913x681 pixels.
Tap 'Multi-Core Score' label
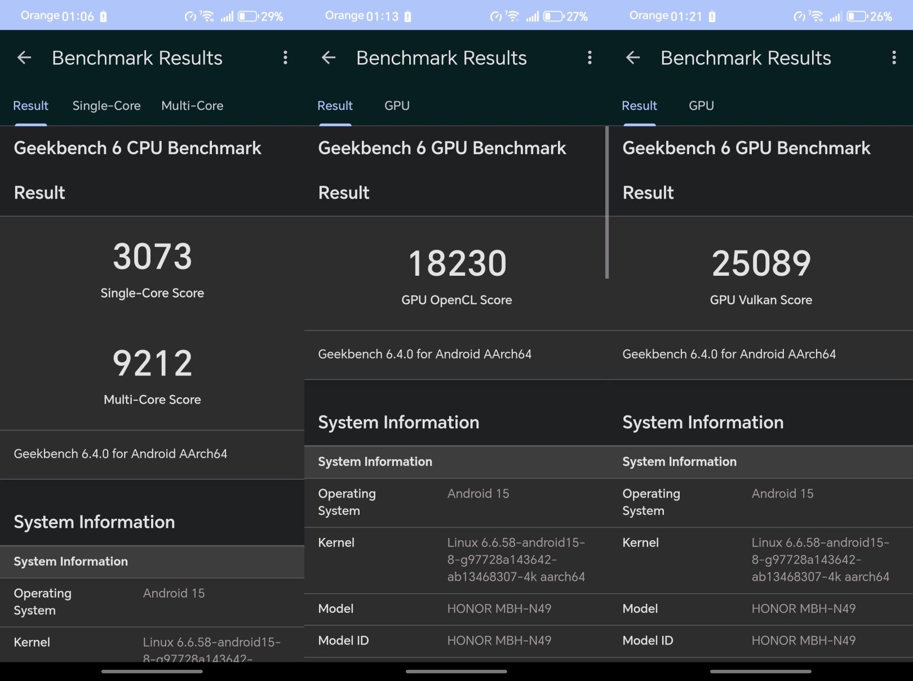coord(152,400)
